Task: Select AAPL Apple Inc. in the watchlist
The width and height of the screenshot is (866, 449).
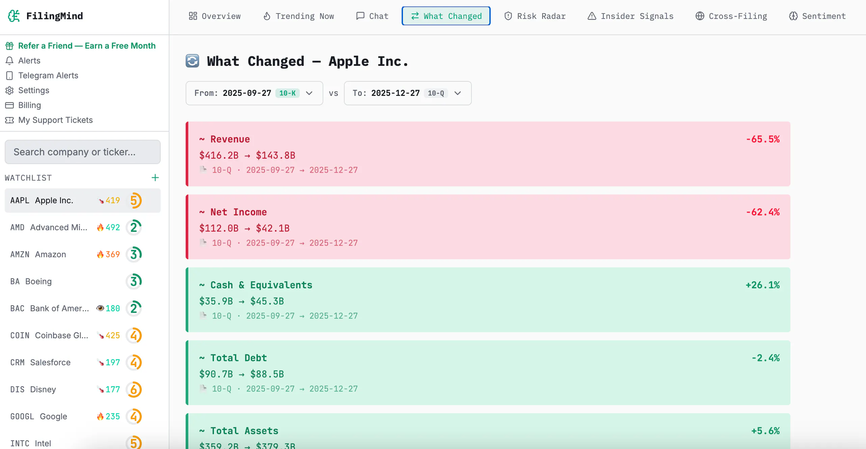Action: click(83, 201)
